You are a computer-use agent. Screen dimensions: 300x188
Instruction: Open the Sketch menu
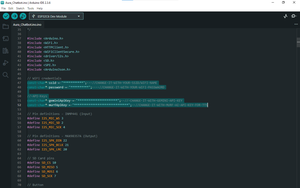click(x=20, y=8)
